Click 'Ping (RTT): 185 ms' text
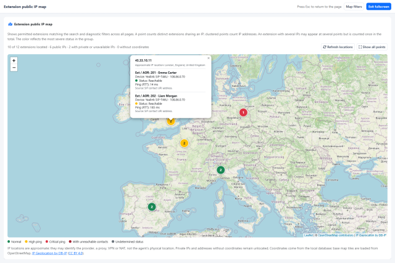Image resolution: width=395 pixels, height=263 pixels. tap(148, 107)
